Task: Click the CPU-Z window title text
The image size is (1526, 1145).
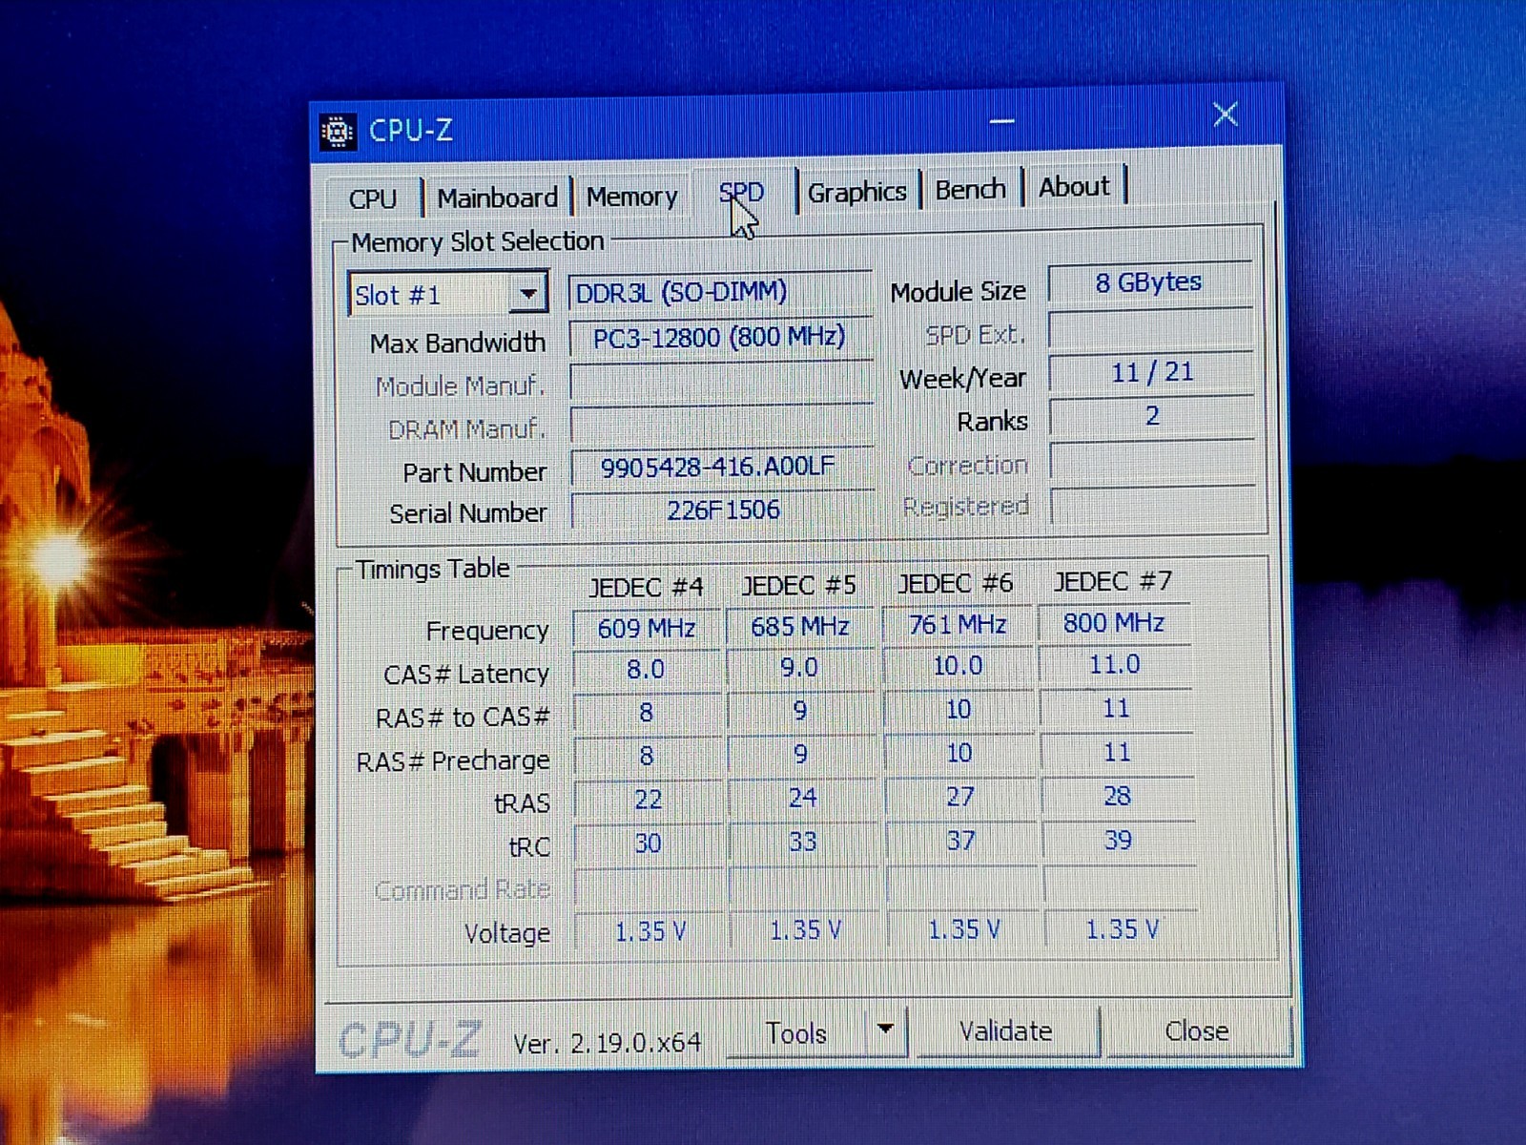Action: pyautogui.click(x=411, y=130)
